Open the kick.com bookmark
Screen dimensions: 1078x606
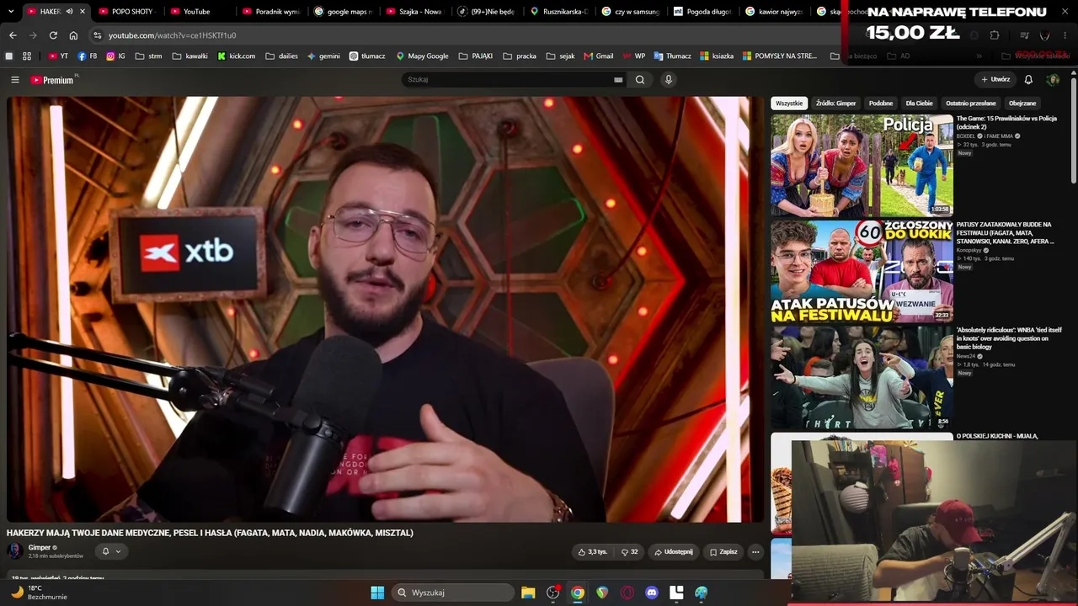236,56
